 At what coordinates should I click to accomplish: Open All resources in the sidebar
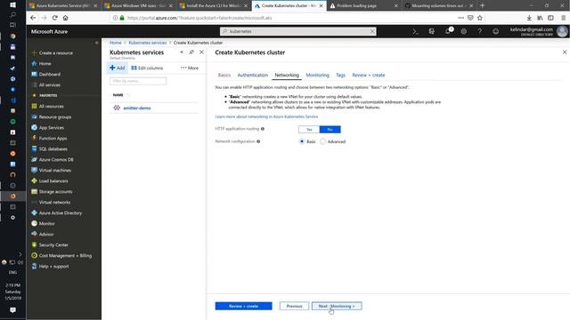(x=52, y=107)
